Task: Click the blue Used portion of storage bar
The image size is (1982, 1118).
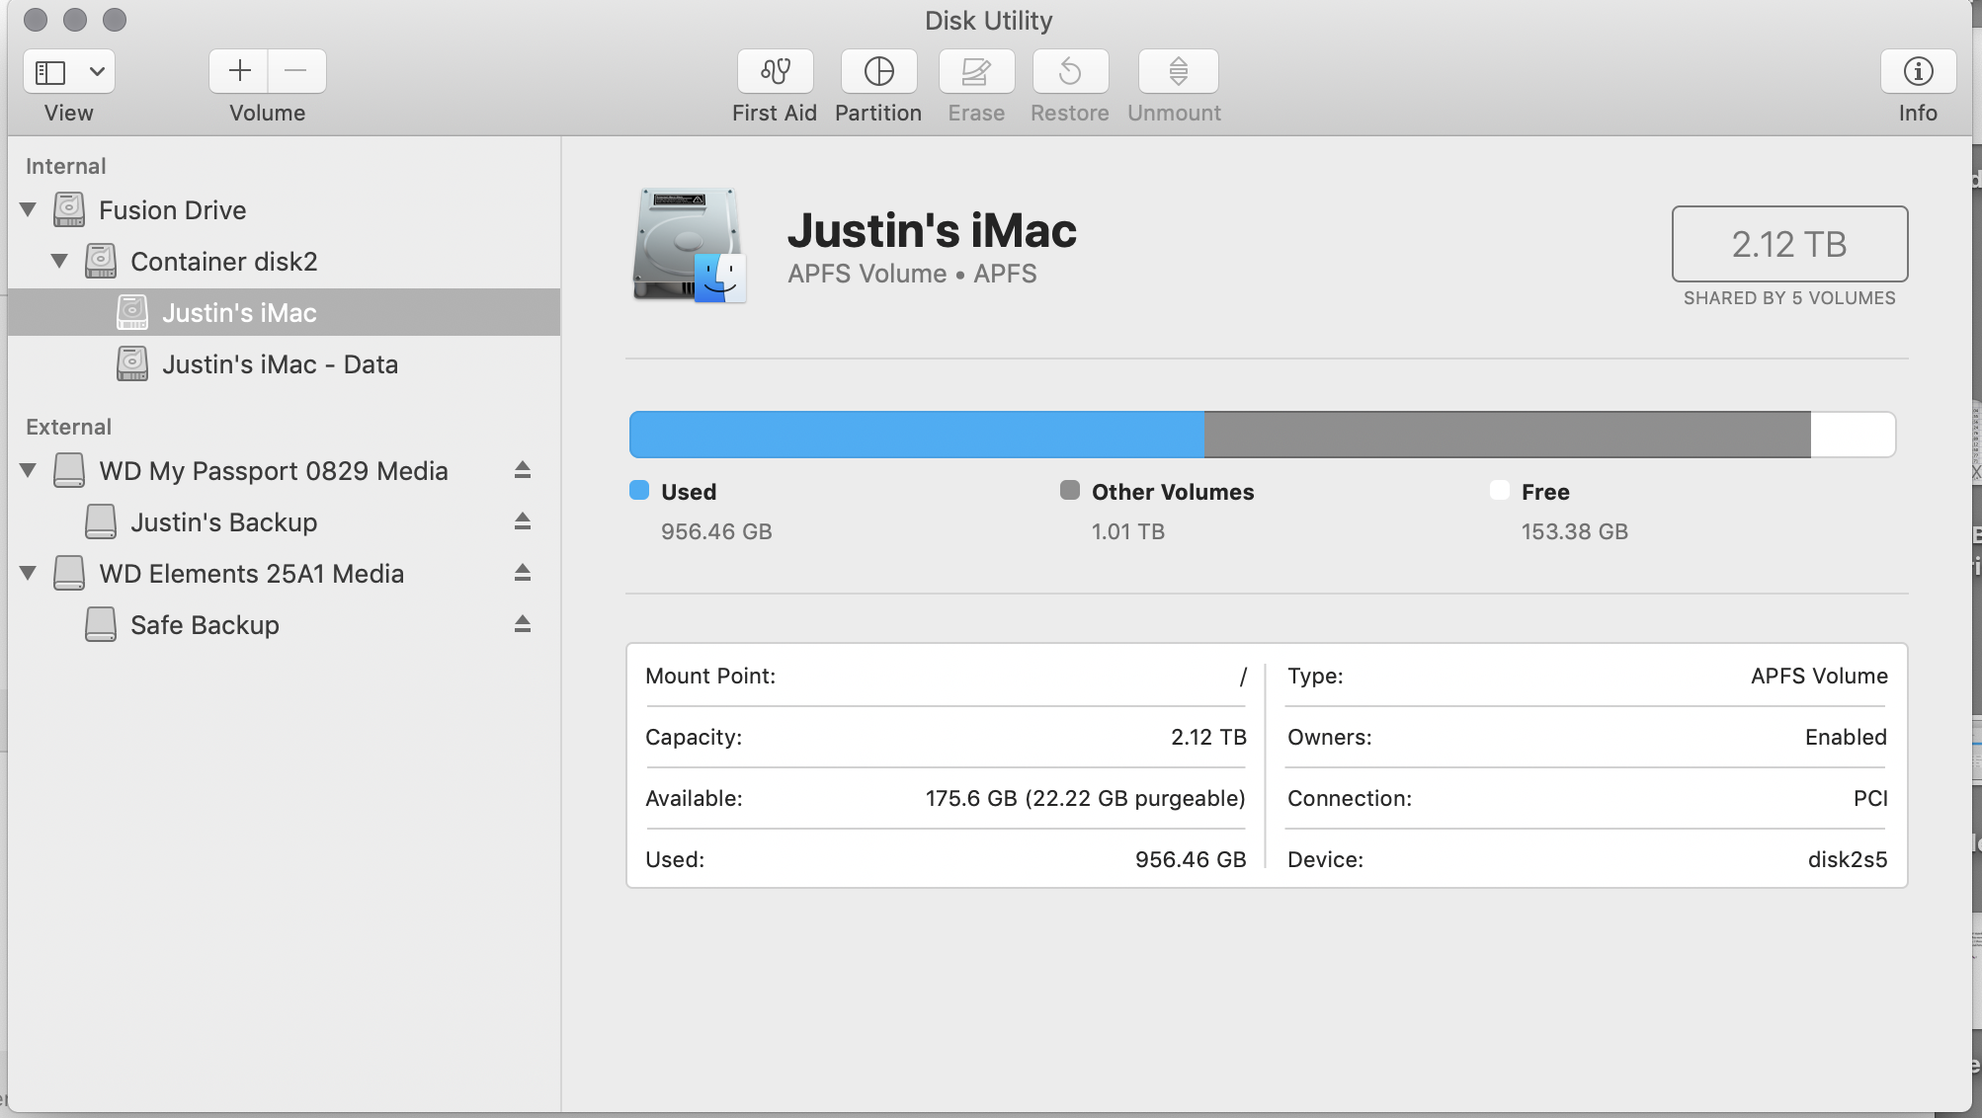Action: [x=917, y=434]
